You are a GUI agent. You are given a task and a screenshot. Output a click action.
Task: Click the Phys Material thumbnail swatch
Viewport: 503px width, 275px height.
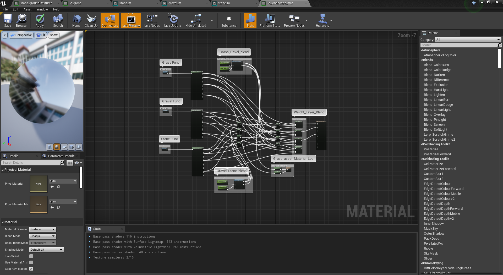(x=39, y=184)
